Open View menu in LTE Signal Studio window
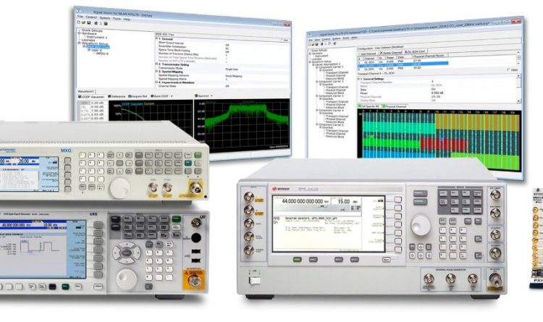The height and width of the screenshot is (322, 543). point(317,40)
